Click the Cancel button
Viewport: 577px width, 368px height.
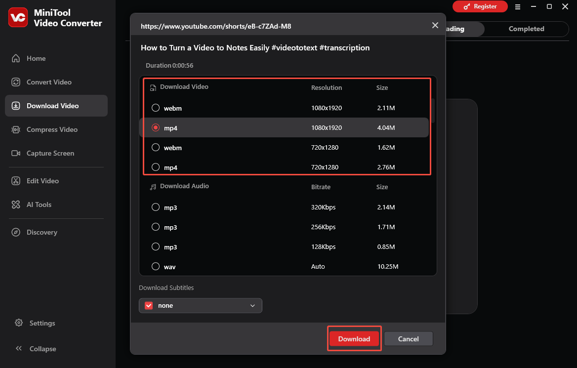(x=408, y=338)
